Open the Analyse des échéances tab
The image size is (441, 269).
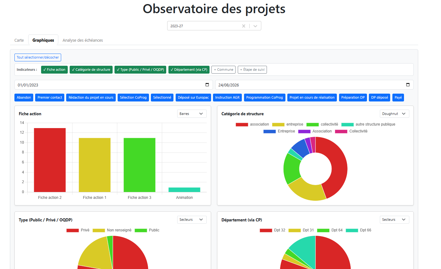click(83, 40)
